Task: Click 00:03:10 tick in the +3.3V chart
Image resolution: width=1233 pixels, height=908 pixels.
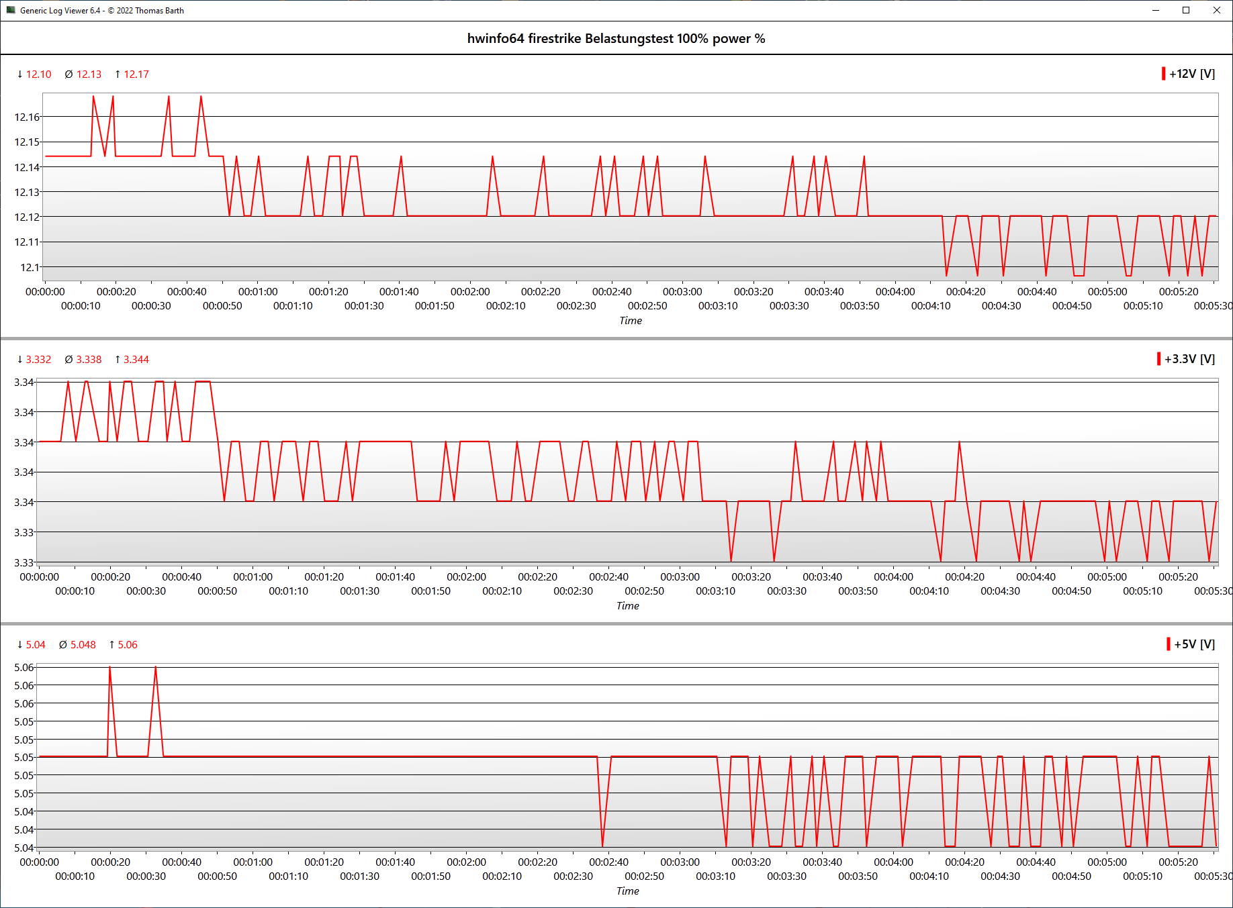Action: click(716, 591)
